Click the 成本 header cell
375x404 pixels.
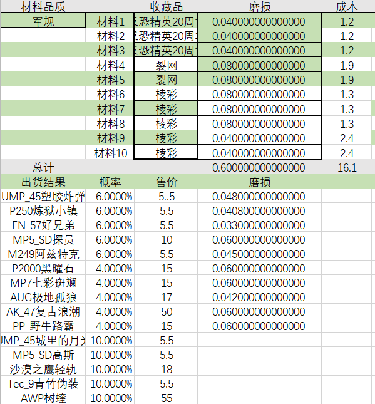click(347, 7)
